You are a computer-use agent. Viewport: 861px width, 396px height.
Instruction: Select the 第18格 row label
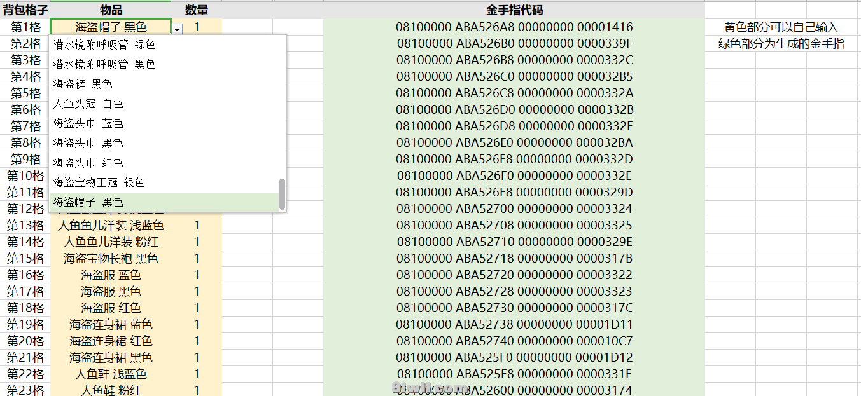click(x=25, y=308)
